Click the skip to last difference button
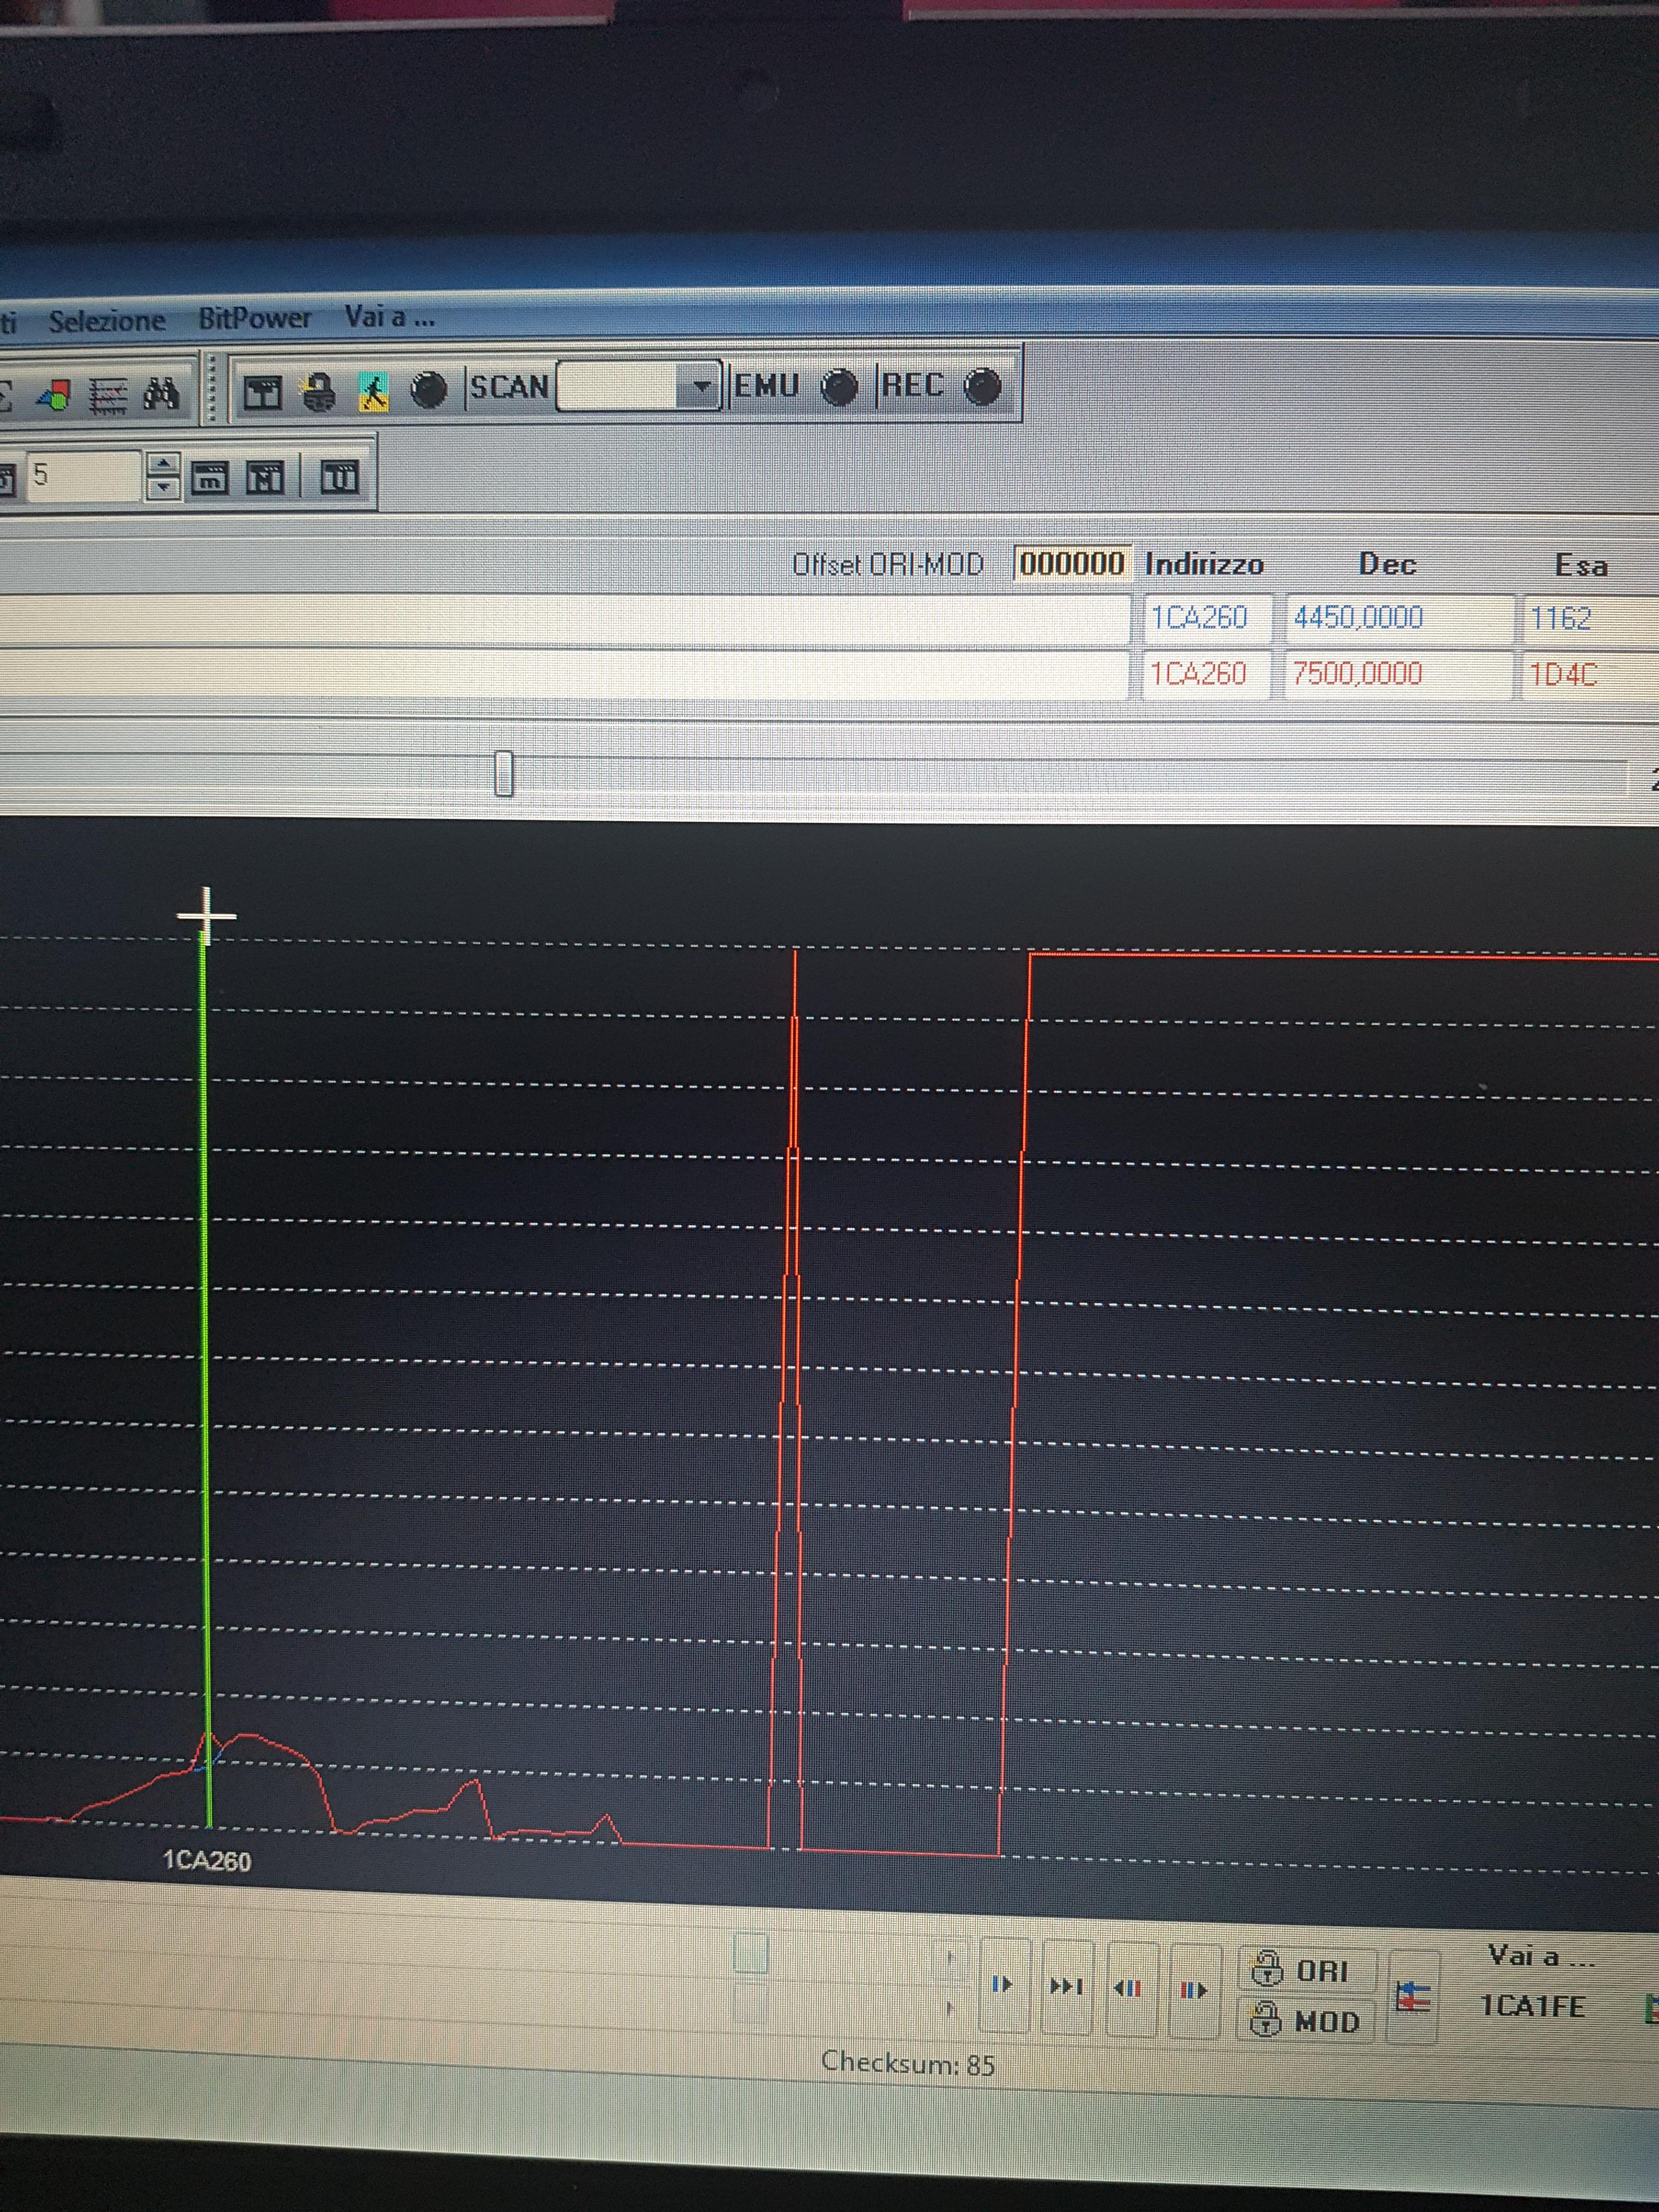Screen dimensions: 1659x2212 [x=1067, y=1986]
